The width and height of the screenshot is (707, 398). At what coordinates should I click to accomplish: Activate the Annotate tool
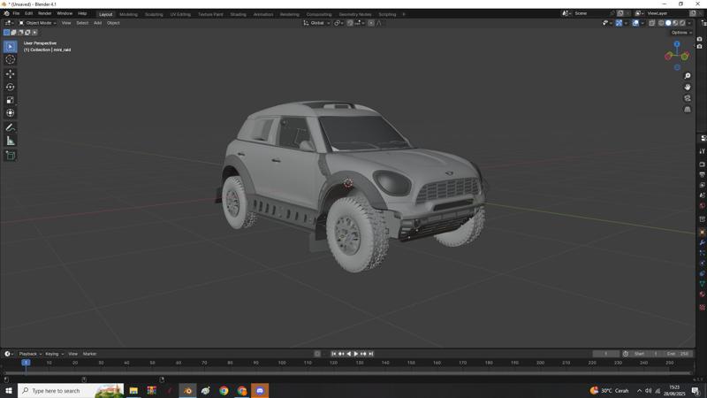click(x=10, y=127)
